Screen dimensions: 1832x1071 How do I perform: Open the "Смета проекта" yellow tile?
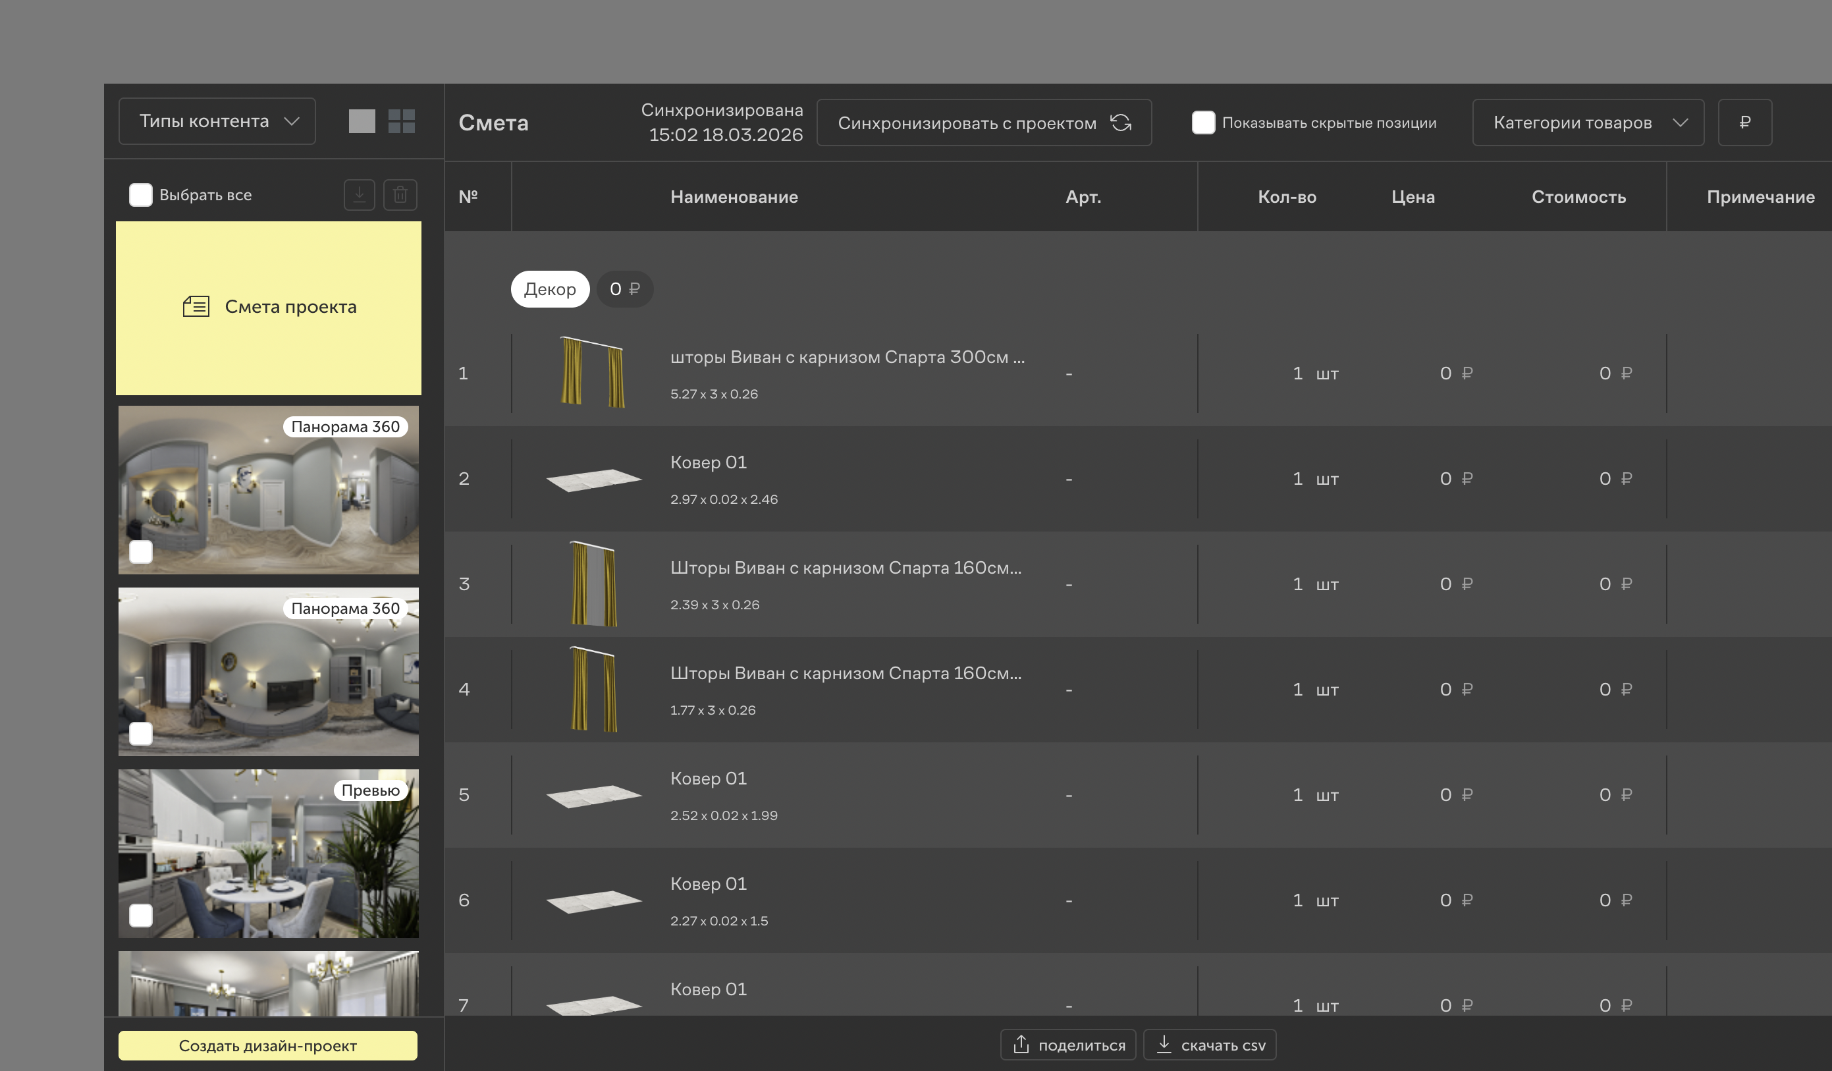(x=268, y=308)
